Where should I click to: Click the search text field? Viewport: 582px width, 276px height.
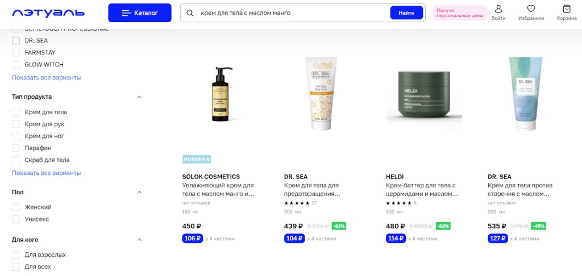(293, 13)
